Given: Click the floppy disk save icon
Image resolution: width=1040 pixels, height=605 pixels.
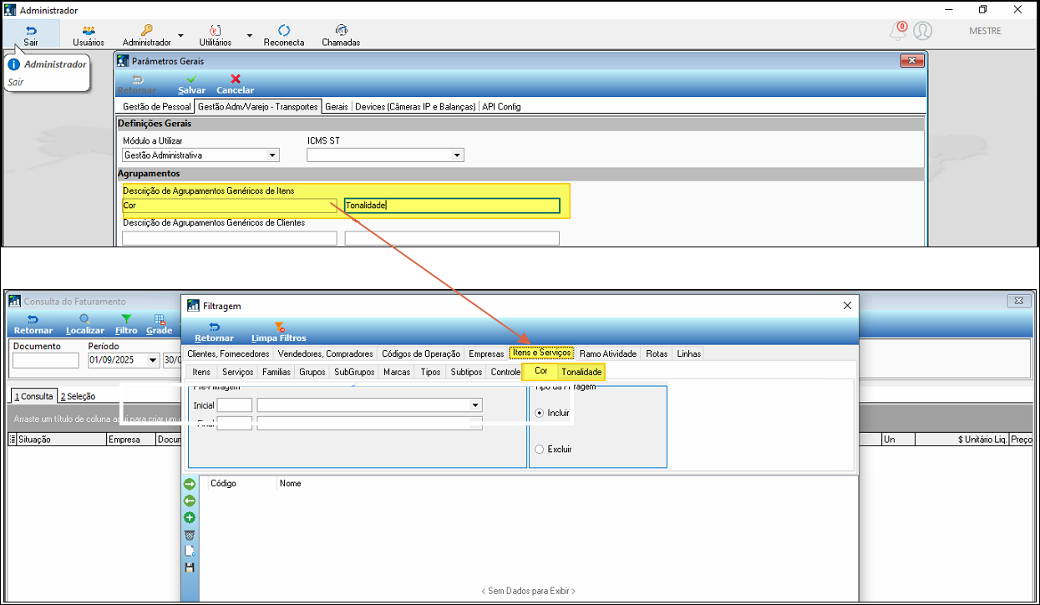Looking at the screenshot, I should click(x=190, y=568).
